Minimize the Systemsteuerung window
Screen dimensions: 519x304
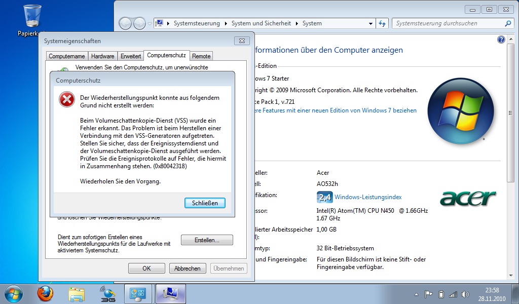pos(472,10)
